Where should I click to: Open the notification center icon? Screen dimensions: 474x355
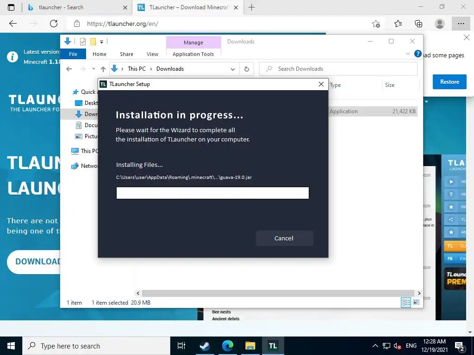(x=460, y=346)
